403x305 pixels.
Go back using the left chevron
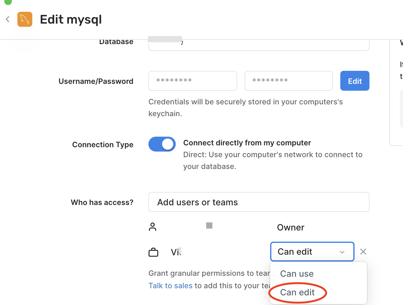pyautogui.click(x=8, y=19)
